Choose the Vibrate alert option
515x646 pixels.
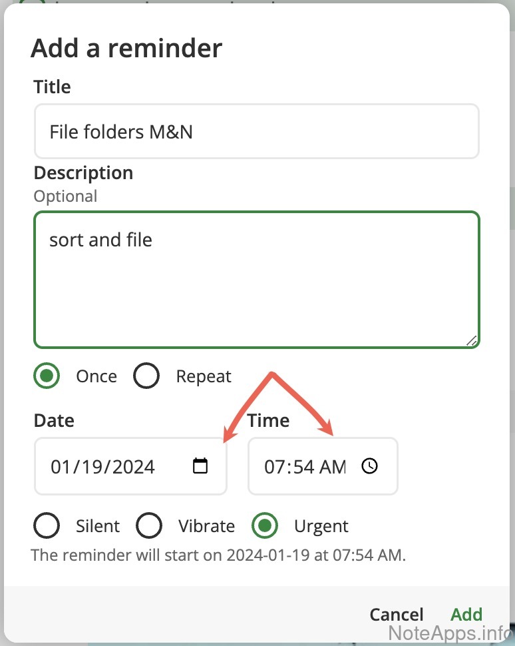point(149,526)
